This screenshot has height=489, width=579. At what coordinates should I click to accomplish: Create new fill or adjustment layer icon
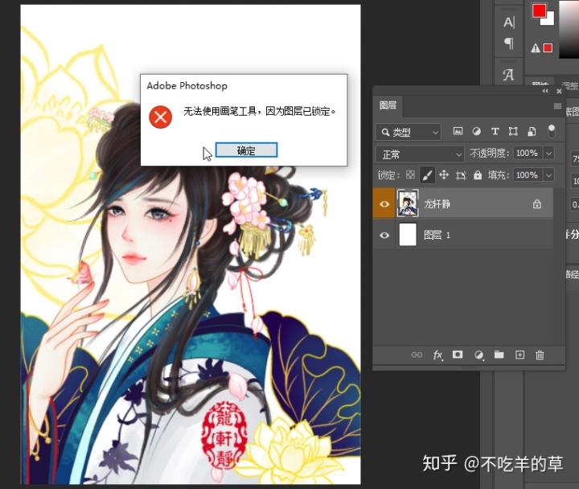point(478,355)
